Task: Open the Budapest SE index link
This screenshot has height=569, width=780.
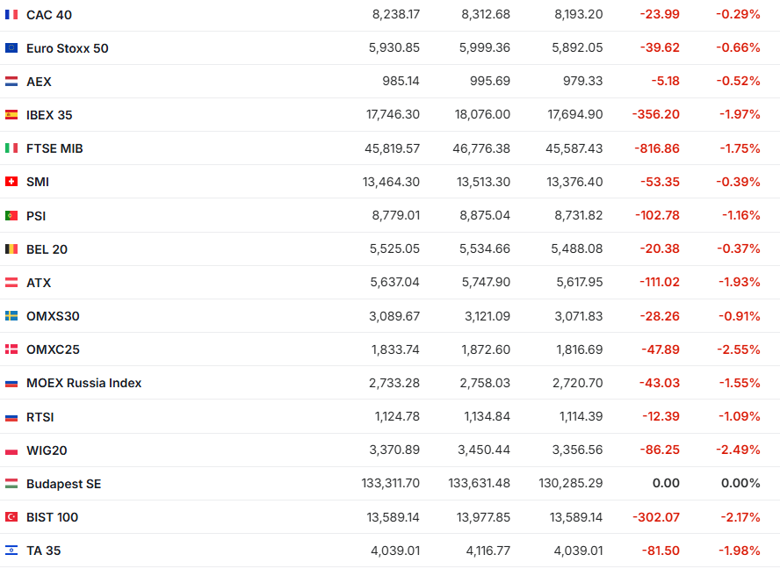Action: point(63,484)
